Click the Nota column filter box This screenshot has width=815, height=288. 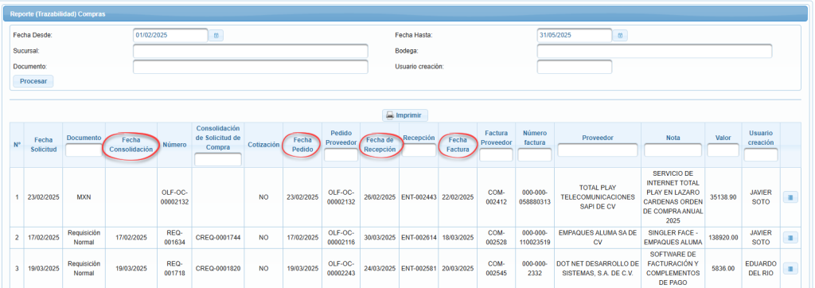point(673,150)
